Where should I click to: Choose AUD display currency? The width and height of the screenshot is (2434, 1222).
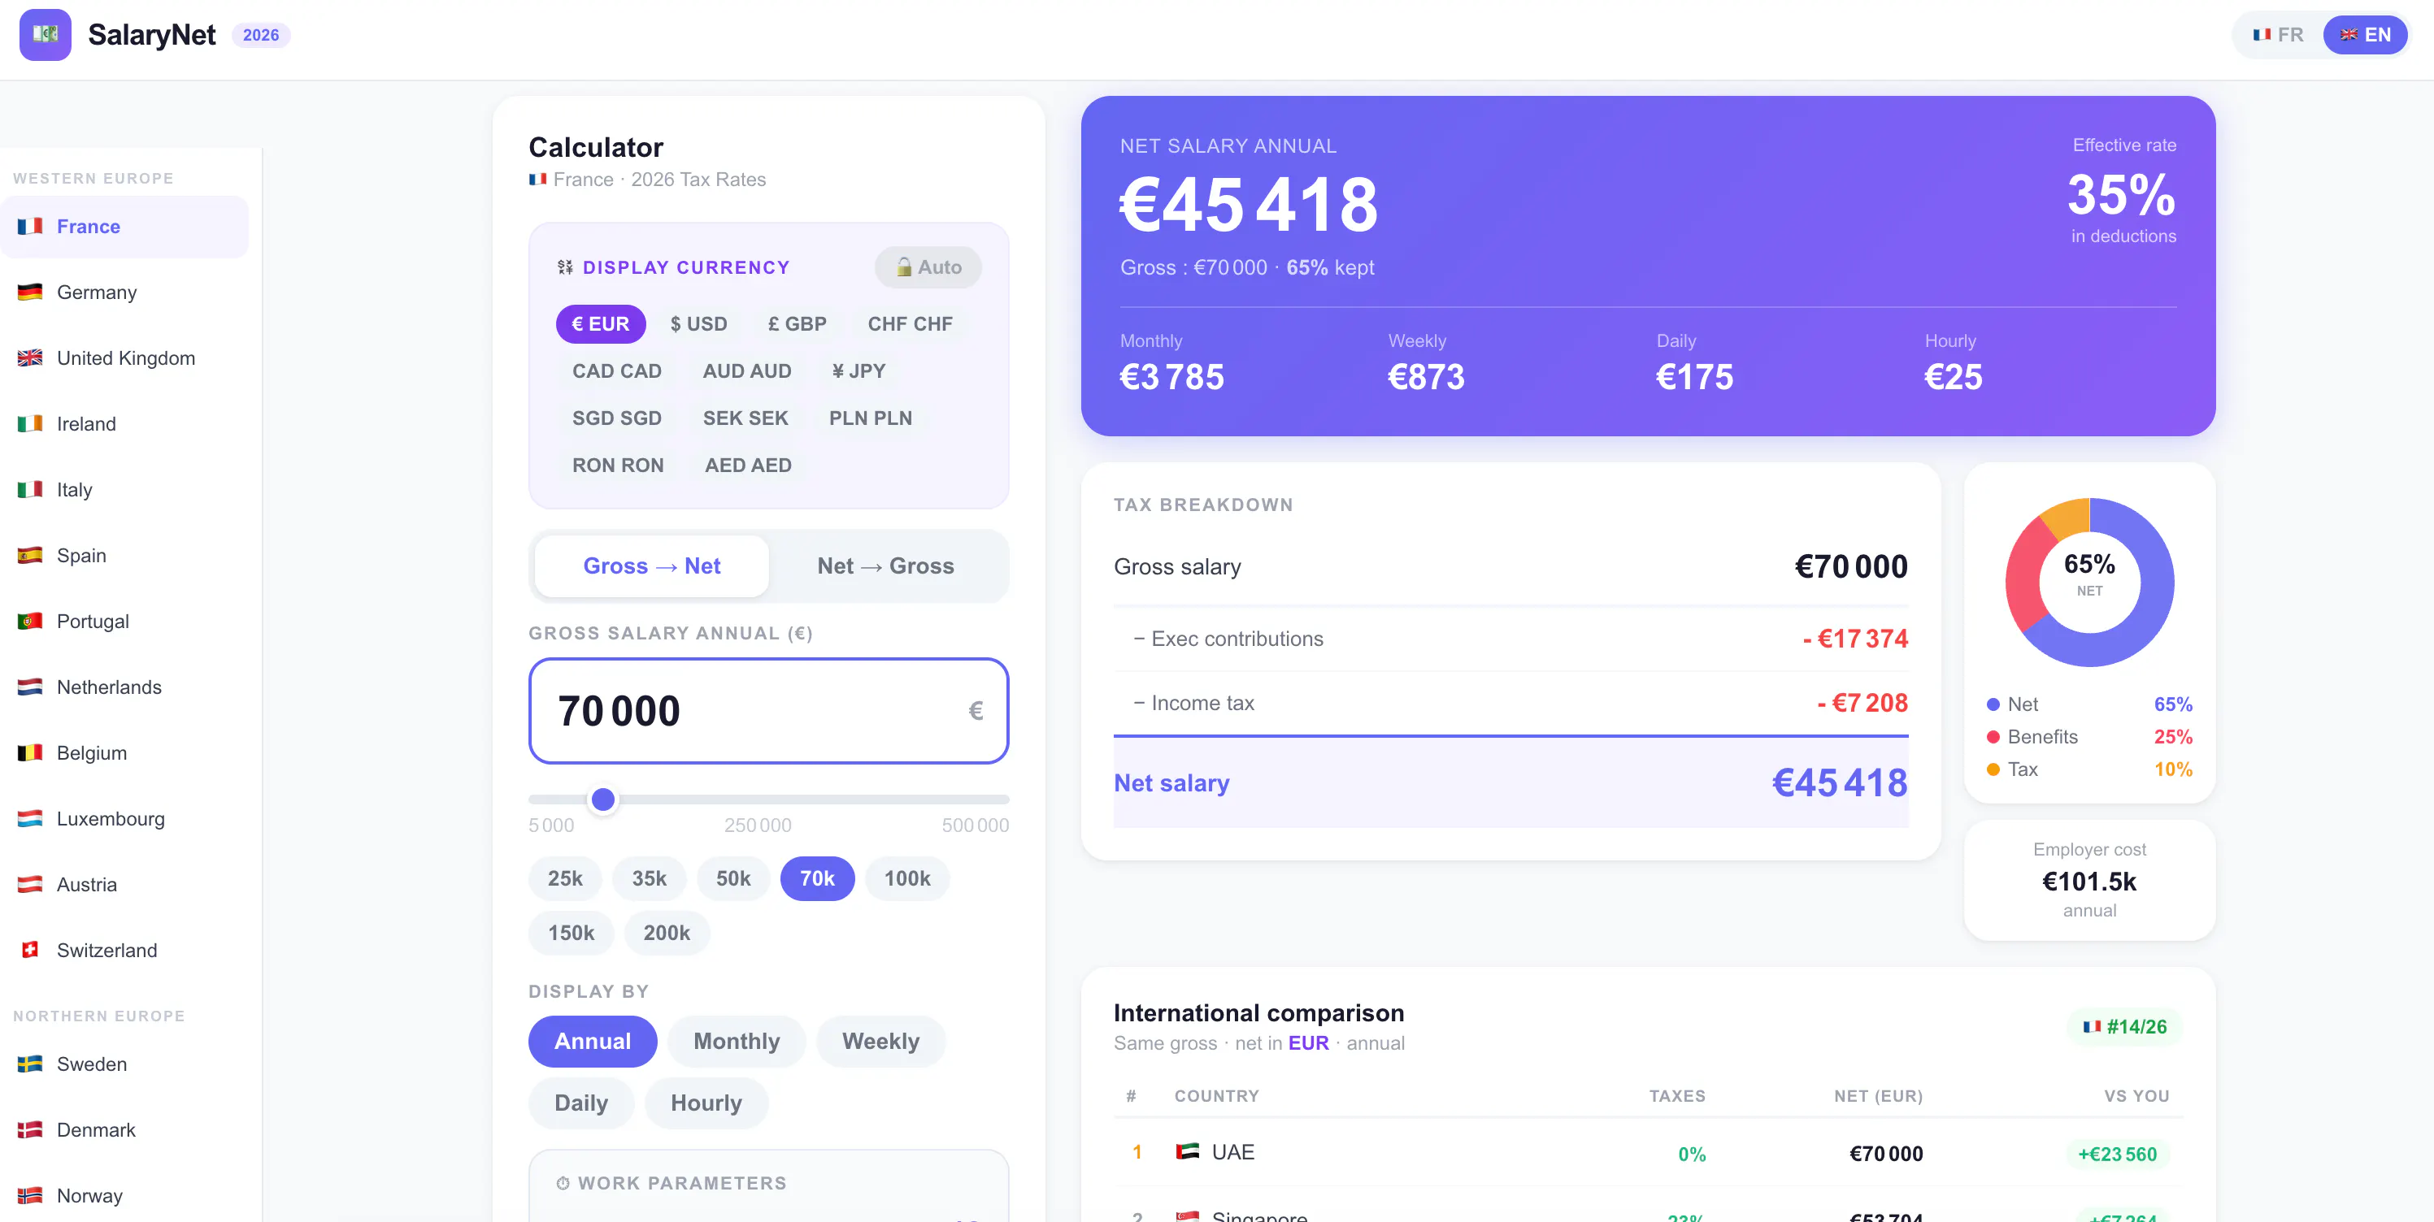pyautogui.click(x=746, y=371)
